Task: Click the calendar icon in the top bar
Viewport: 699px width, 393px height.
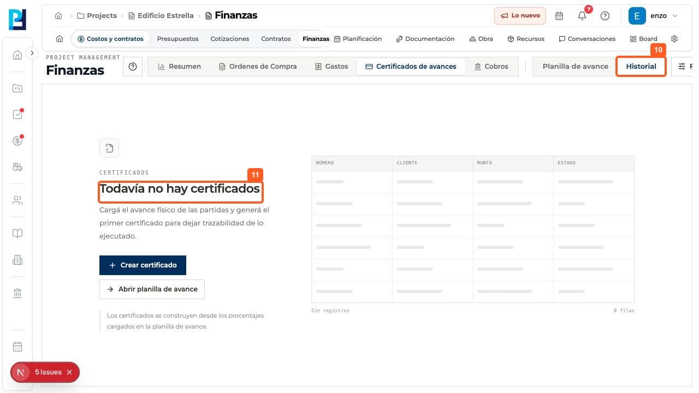Action: [x=559, y=16]
